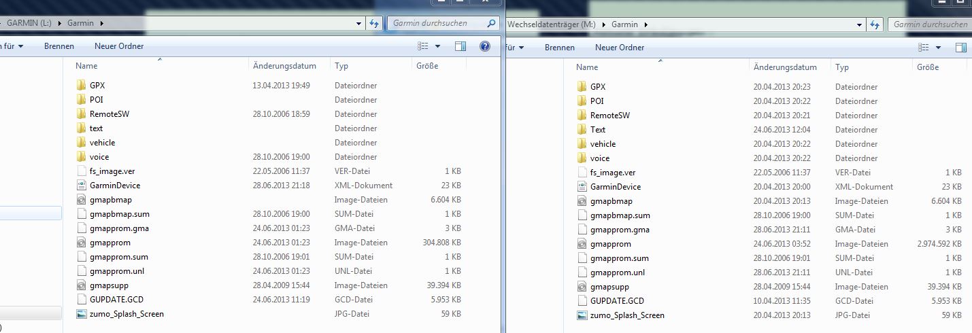The height and width of the screenshot is (333, 972).
Task: Select RemoteSW folder in right window
Action: 610,116
